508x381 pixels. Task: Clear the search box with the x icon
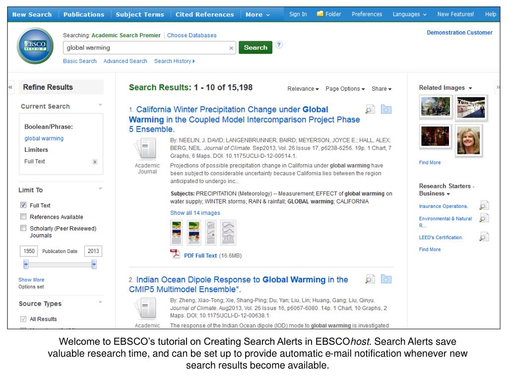pyautogui.click(x=231, y=48)
